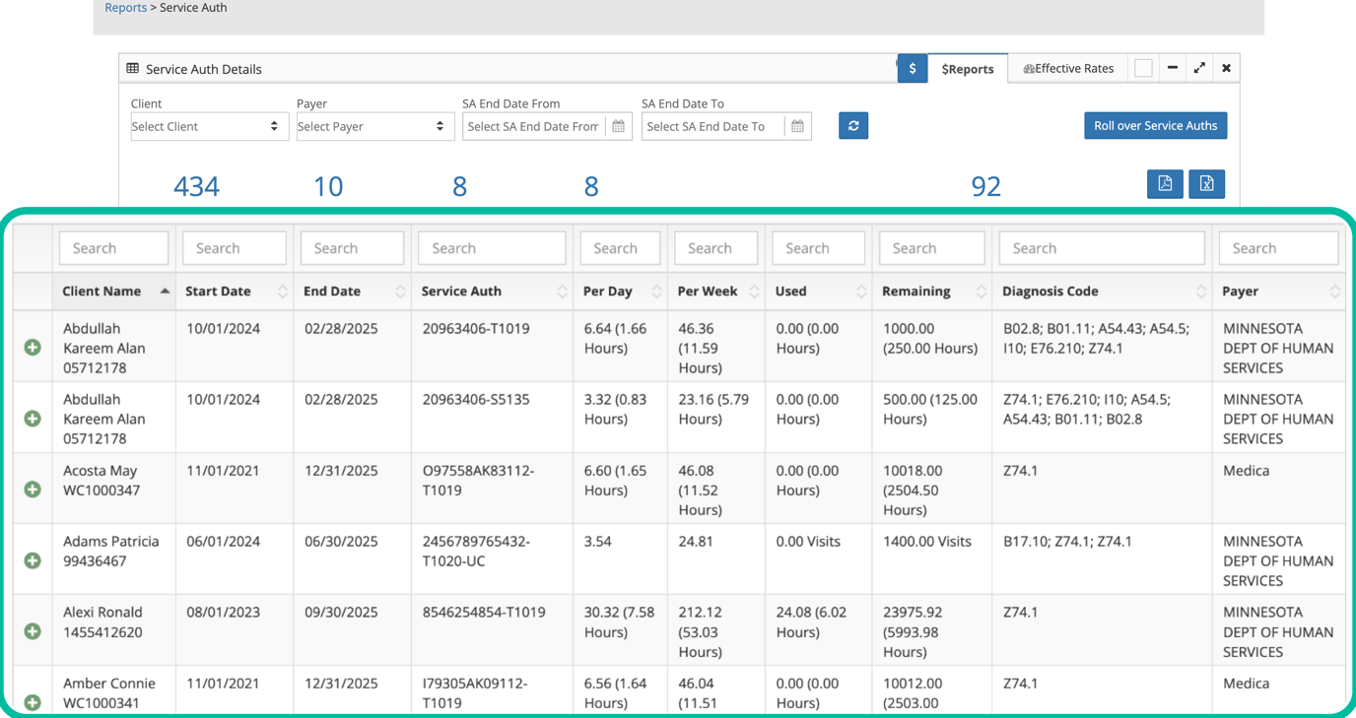This screenshot has height=718, width=1356.
Task: Export the report to Excel
Action: tap(1206, 184)
